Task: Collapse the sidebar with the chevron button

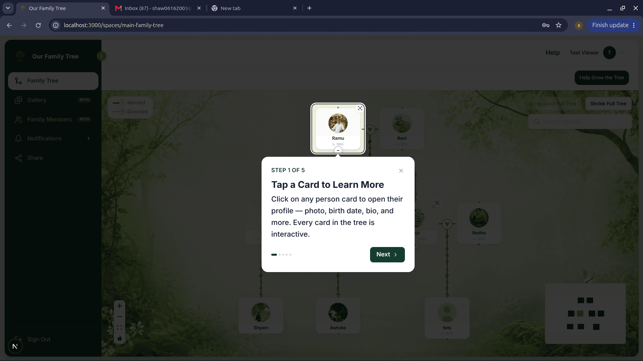Action: click(101, 56)
